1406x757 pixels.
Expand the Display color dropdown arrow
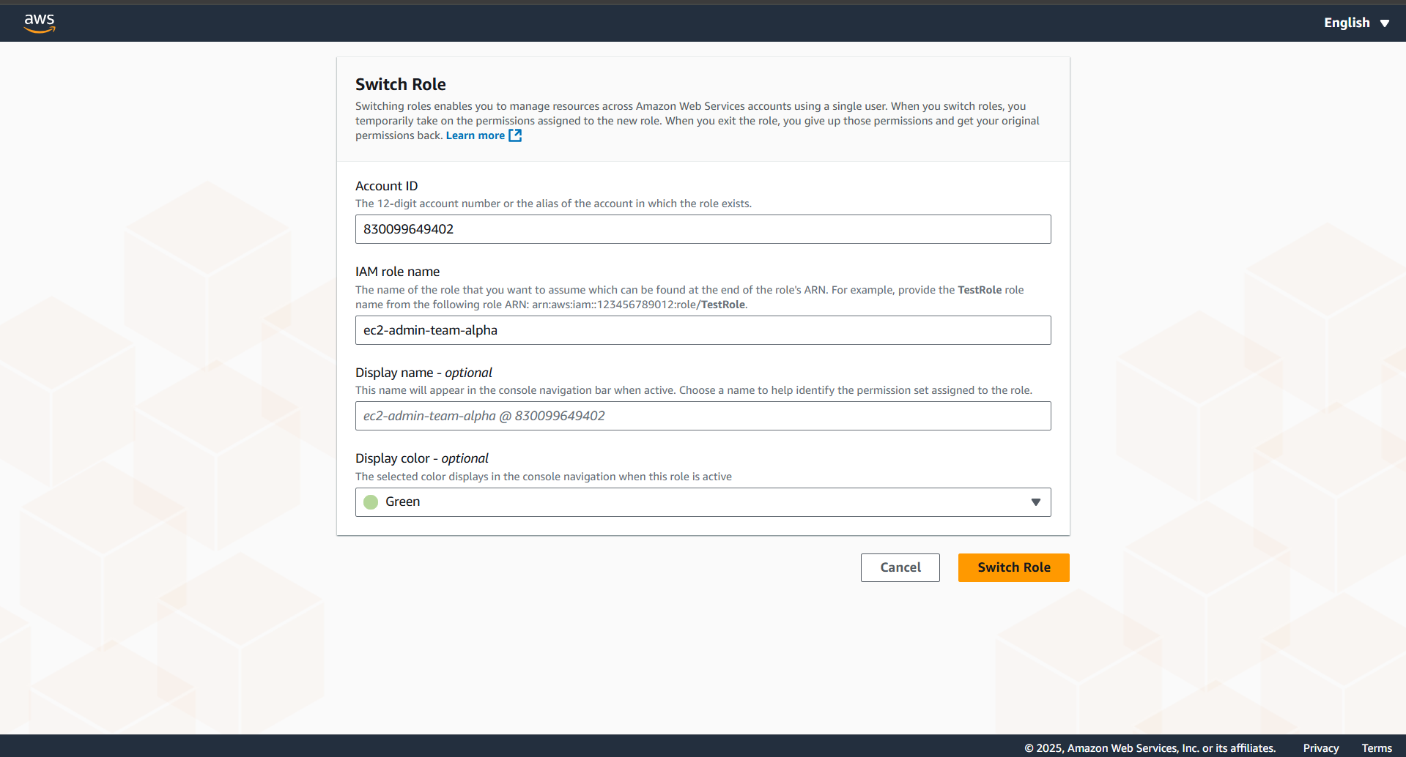(1035, 502)
